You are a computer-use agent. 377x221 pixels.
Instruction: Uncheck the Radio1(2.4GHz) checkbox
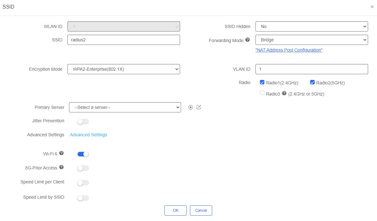262,82
